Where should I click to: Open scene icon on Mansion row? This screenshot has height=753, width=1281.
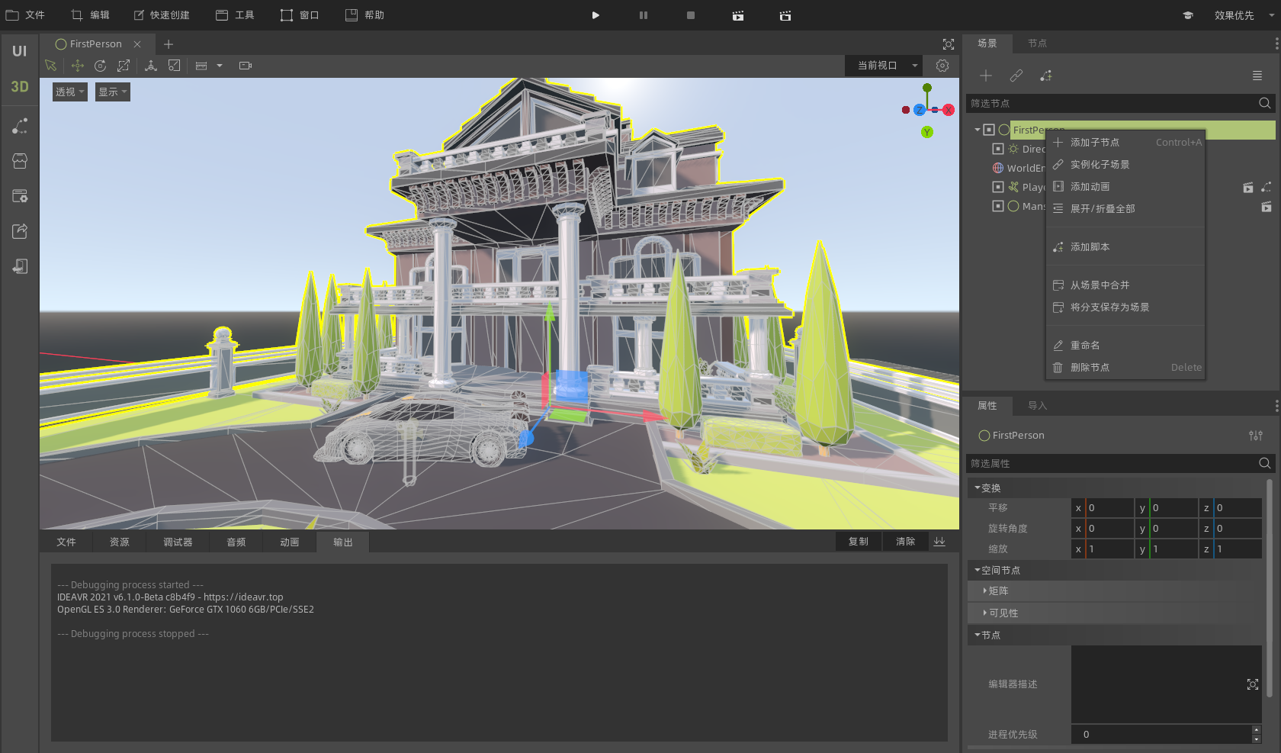(x=1267, y=206)
